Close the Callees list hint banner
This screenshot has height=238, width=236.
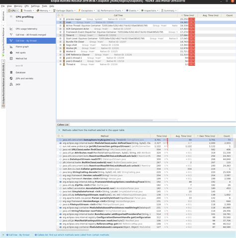click(59, 130)
